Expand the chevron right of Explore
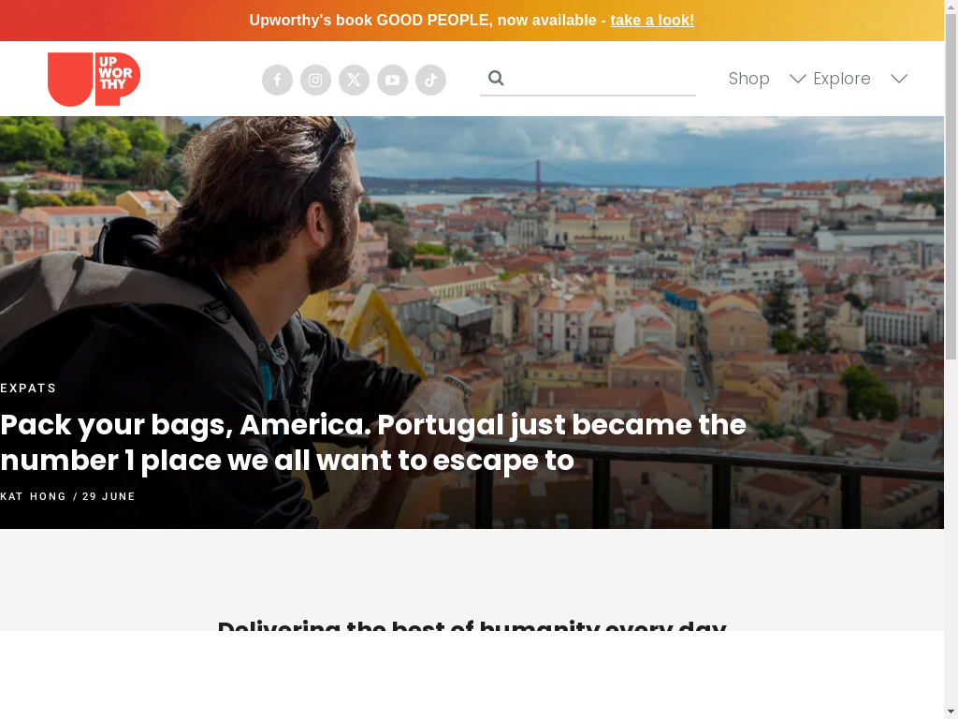 click(x=899, y=79)
